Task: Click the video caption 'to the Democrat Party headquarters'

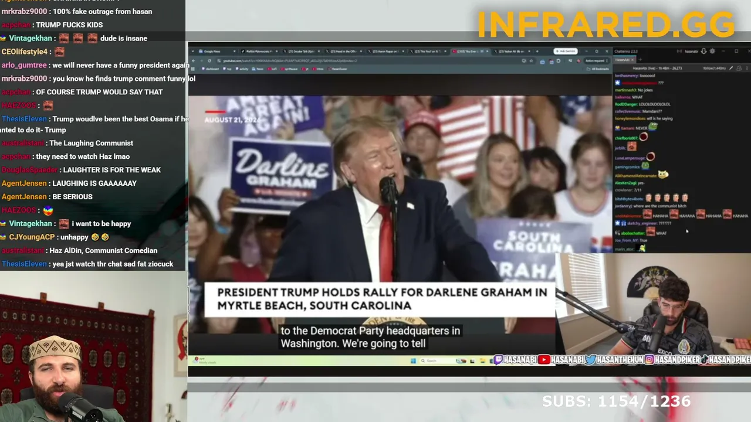Action: point(370,331)
